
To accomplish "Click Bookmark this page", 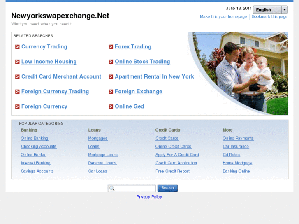I will 269,16.
